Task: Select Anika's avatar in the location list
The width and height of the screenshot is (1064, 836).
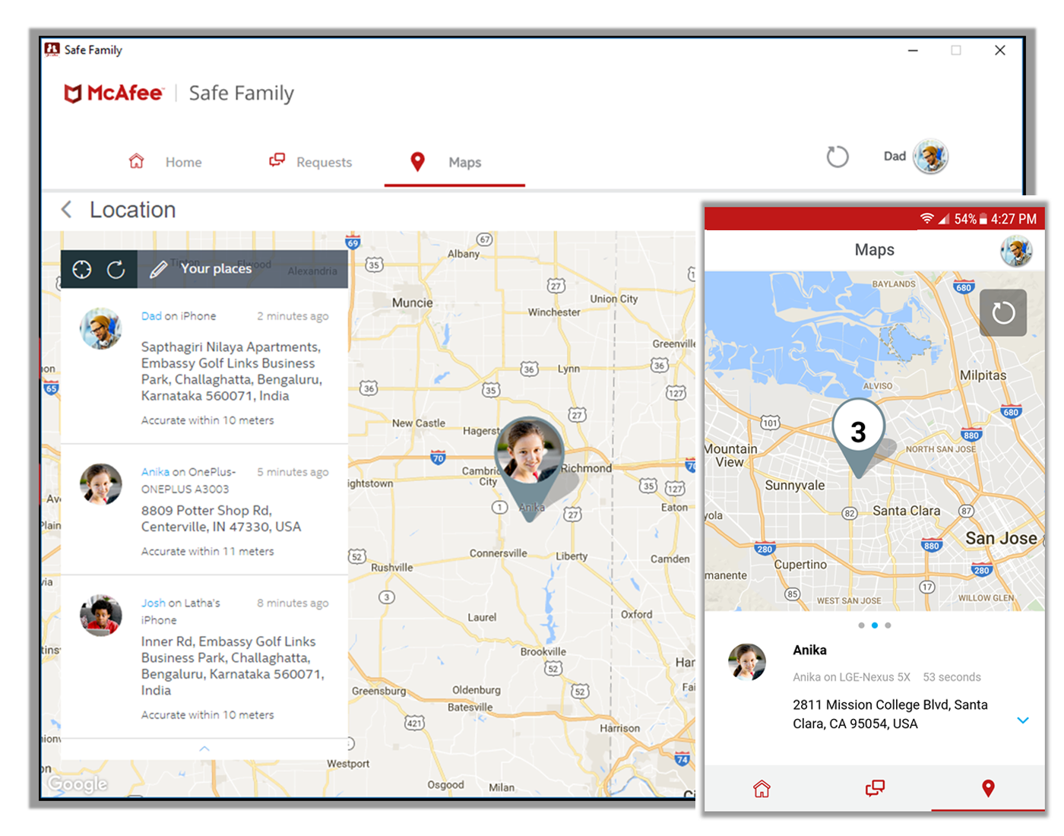Action: [x=101, y=484]
